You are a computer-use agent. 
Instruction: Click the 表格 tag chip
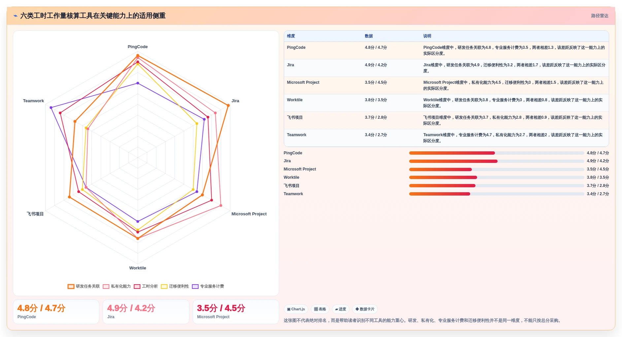[320, 309]
